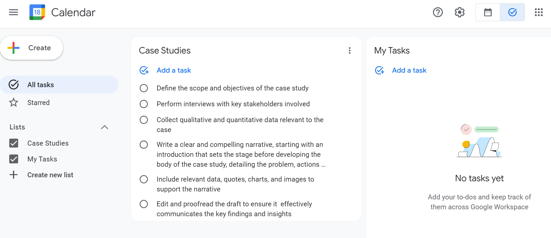Click the Create button
551x238 pixels.
click(32, 48)
